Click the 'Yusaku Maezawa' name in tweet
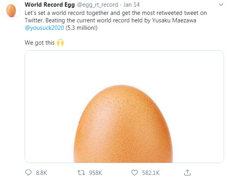The width and height of the screenshot is (228, 180). point(174,20)
